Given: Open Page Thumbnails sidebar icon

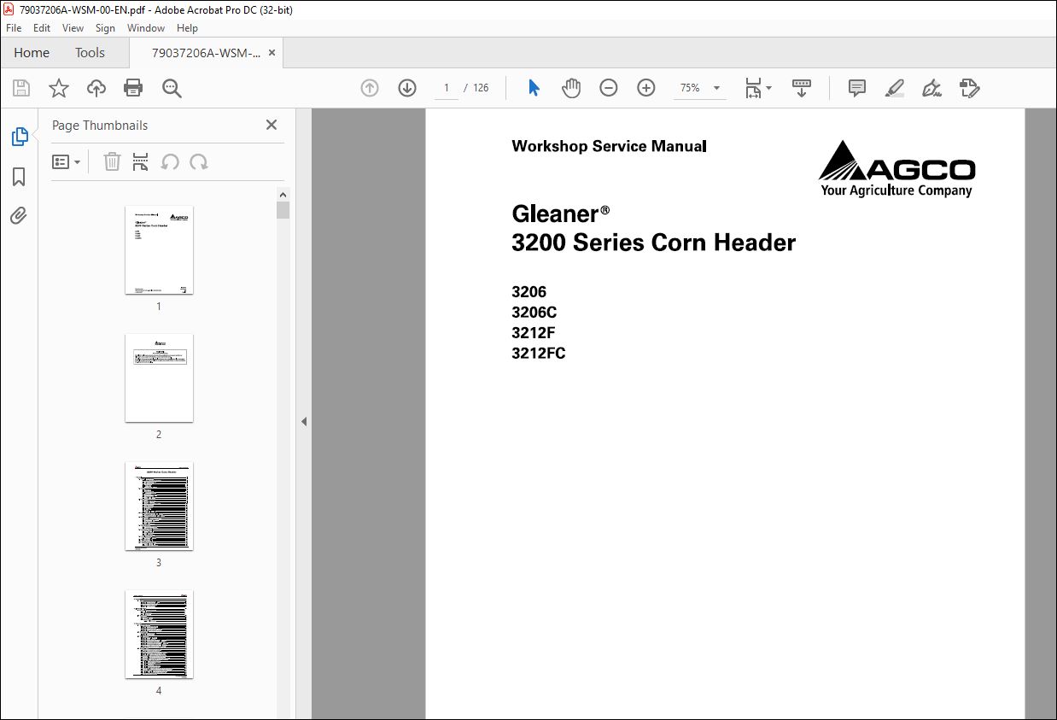Looking at the screenshot, I should pos(19,137).
